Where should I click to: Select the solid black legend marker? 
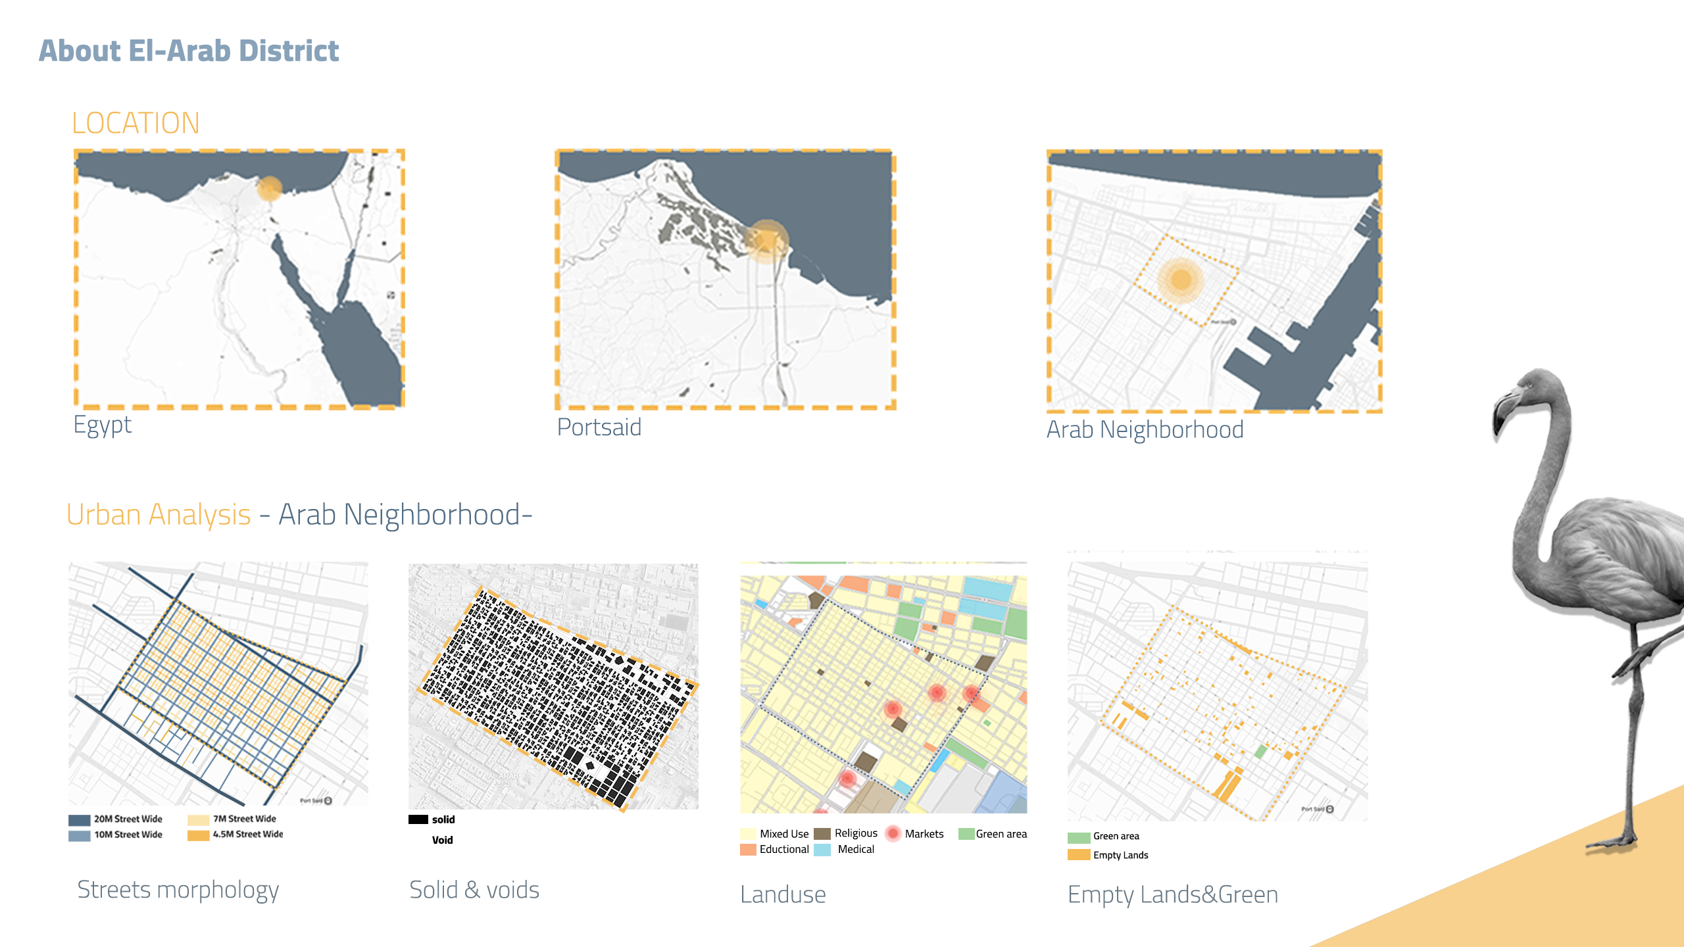click(417, 819)
